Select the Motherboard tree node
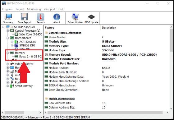This screenshot has height=120, width=174. (x=23, y=38)
